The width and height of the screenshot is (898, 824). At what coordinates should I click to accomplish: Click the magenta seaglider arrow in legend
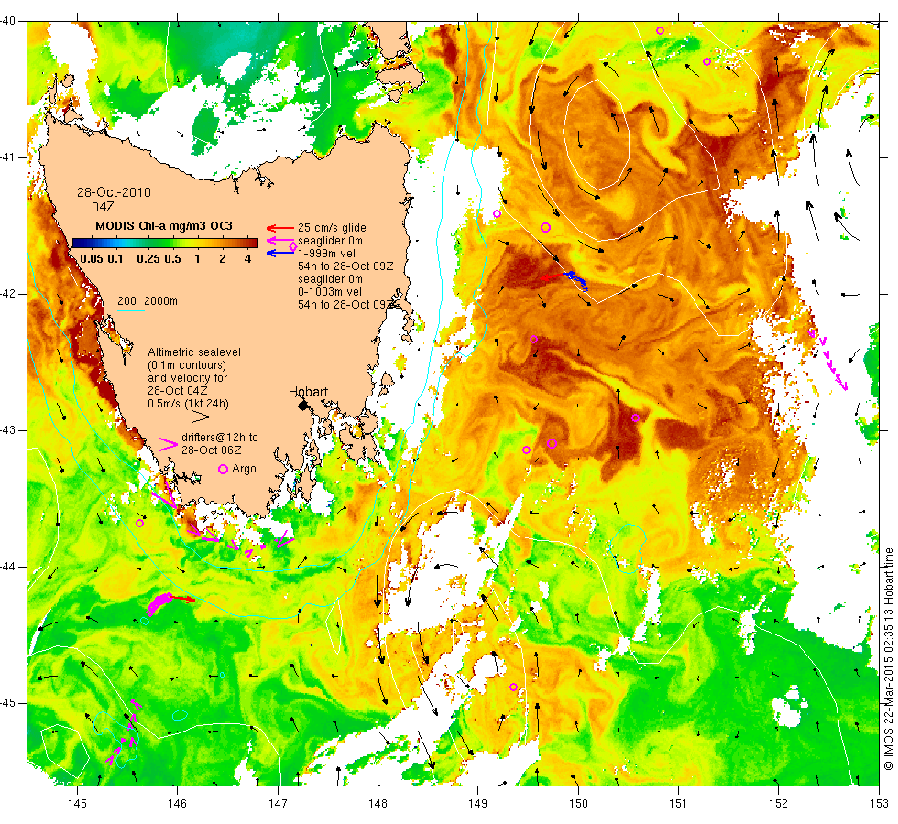(x=280, y=240)
